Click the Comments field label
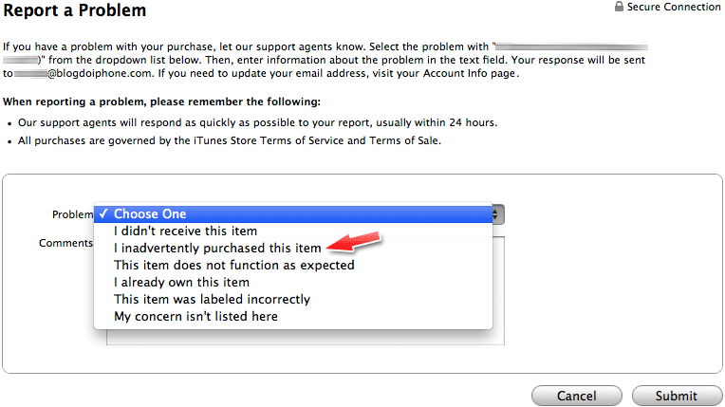The width and height of the screenshot is (725, 407). coord(65,243)
